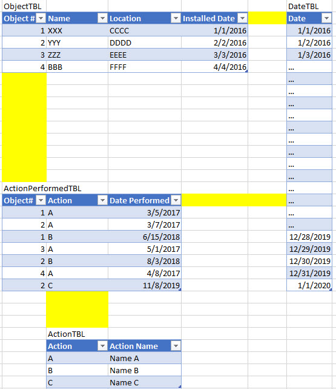The width and height of the screenshot is (336, 389).
Task: Open the Name column filter dropdown
Action: tap(102, 18)
